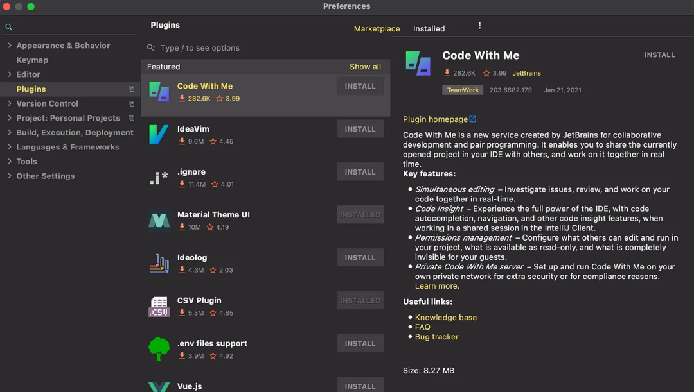Screen dimensions: 694x392
Task: Expand Languages & Frameworks node
Action: [10, 147]
